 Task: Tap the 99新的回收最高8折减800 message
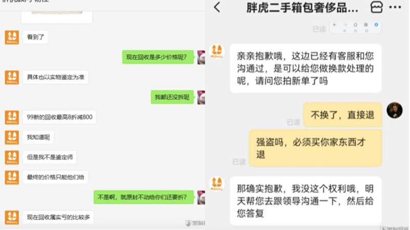[x=59, y=117]
